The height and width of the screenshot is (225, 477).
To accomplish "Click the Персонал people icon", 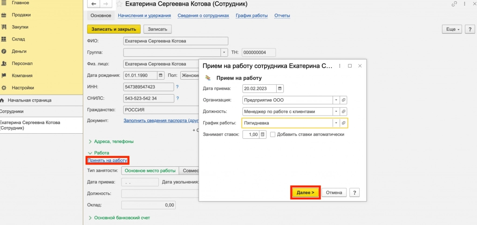I will 4,63.
